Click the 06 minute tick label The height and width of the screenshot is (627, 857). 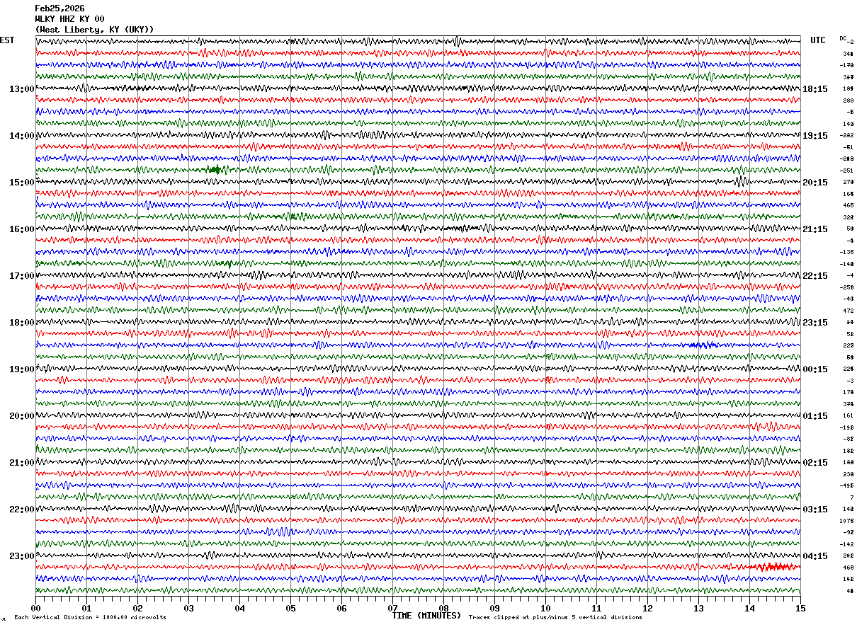[341, 608]
